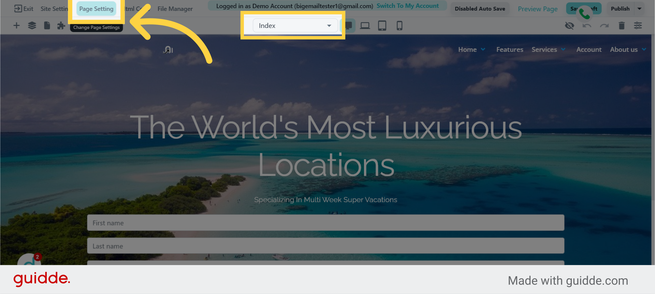Image resolution: width=655 pixels, height=294 pixels.
Task: Switch to tablet preview size
Action: click(x=382, y=26)
